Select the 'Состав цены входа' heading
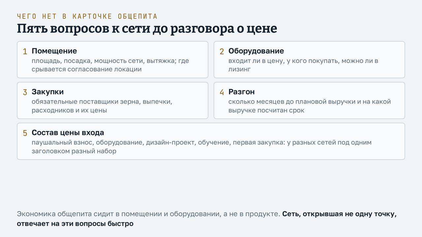 click(x=68, y=133)
